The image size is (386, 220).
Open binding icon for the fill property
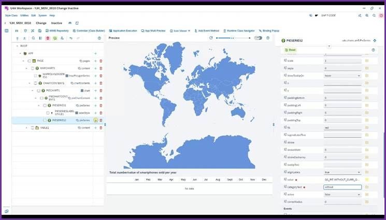coord(367,128)
